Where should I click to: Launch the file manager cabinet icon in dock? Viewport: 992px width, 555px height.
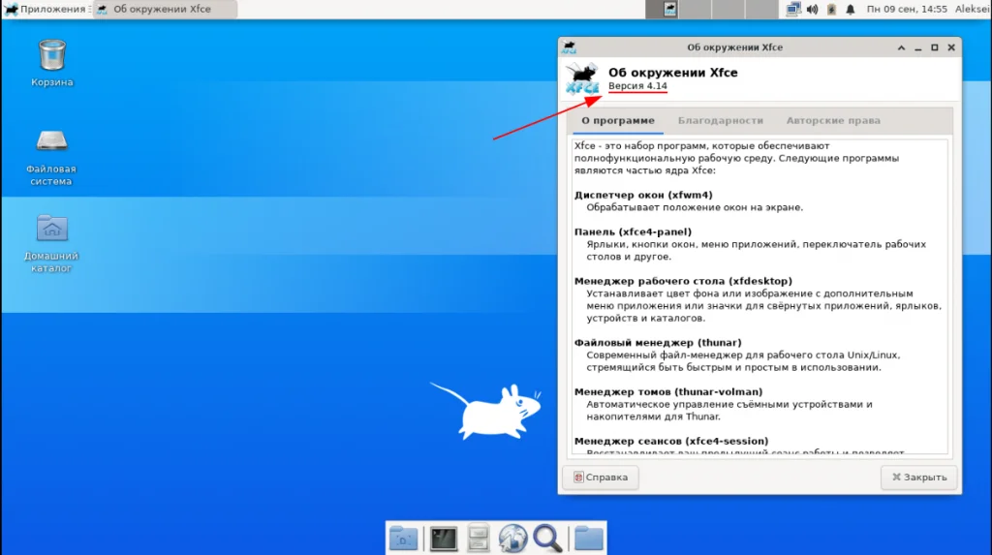[479, 539]
